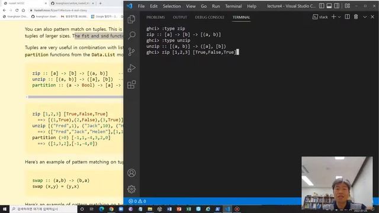Image resolution: width=379 pixels, height=213 pixels.
Task: Toggle the secondary side bar layout icon
Action: click(336, 6)
